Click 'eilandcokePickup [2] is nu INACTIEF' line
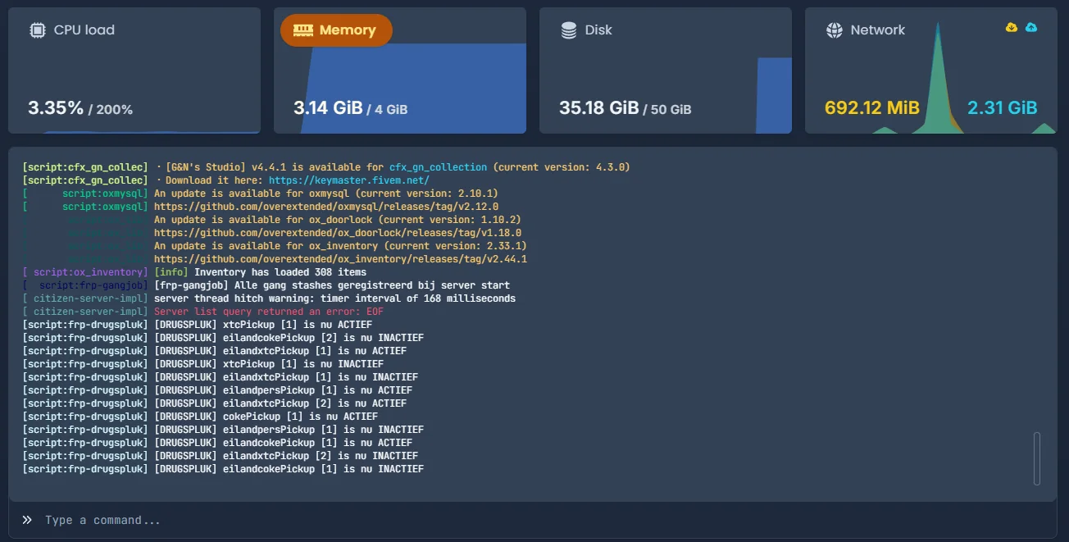This screenshot has height=542, width=1069. tap(289, 338)
